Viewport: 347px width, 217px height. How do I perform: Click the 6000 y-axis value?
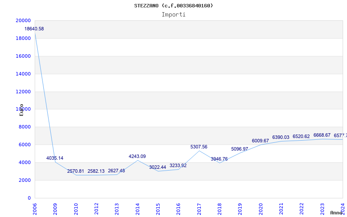(25, 145)
